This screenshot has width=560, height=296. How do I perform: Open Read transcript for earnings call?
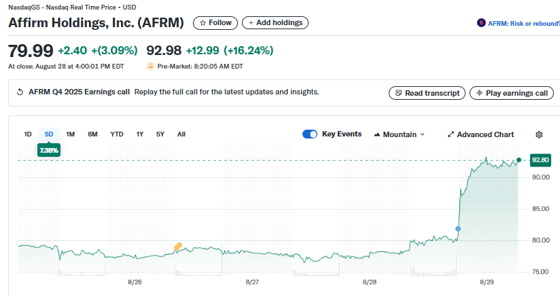tap(427, 93)
